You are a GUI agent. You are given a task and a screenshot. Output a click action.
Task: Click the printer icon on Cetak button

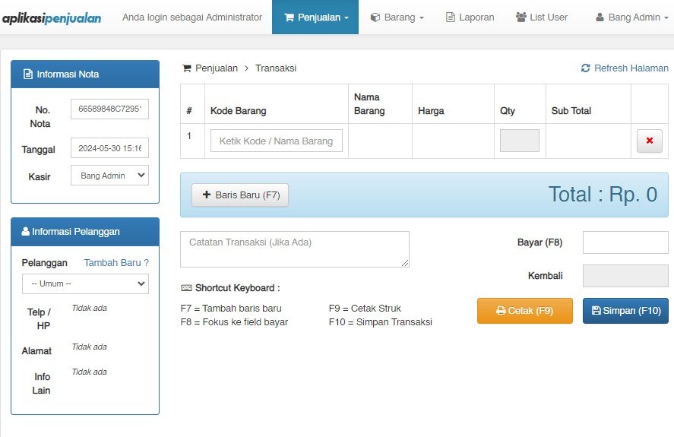501,311
